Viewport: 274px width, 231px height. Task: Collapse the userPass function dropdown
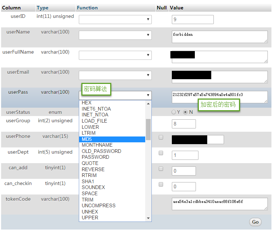coord(115,95)
